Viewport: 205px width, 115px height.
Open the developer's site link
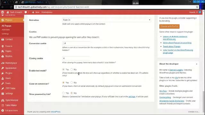176,78
